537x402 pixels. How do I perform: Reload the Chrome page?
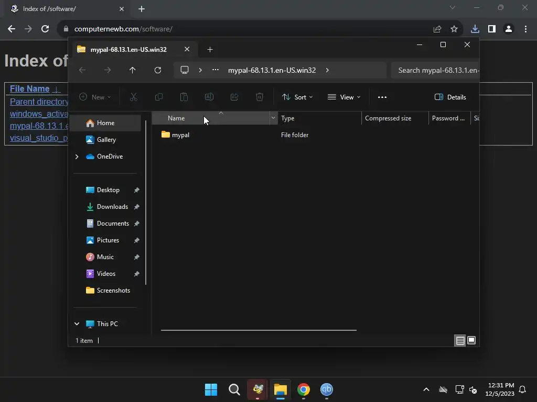45,29
